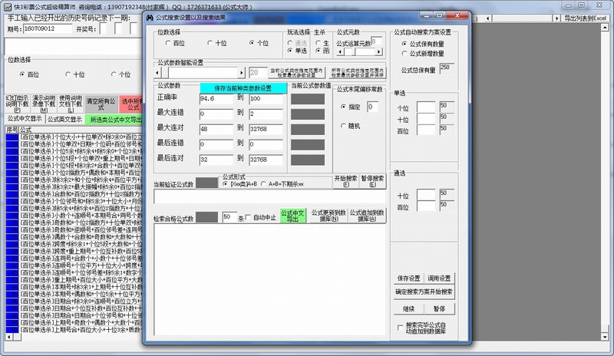This screenshot has height=356, width=614.
Task: Click the 保存设置 button
Action: pos(408,278)
